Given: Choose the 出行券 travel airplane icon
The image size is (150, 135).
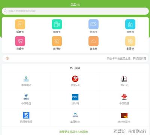Looking at the screenshot, I should (57, 41).
